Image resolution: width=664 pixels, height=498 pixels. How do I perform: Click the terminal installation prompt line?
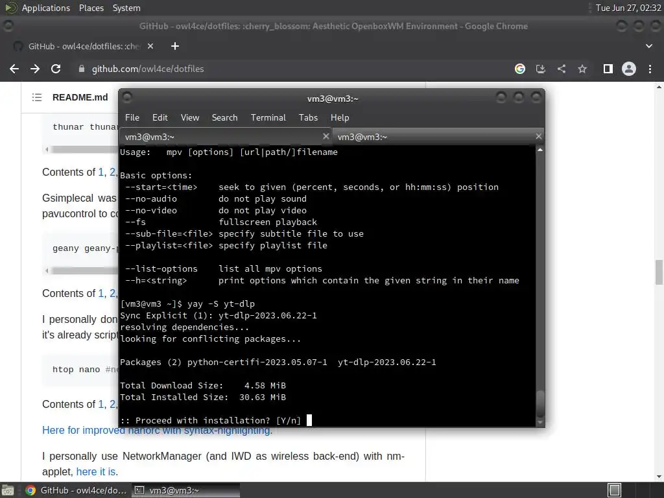coord(211,420)
